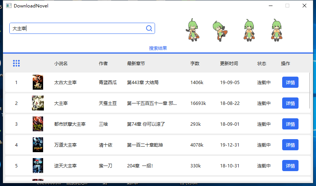
Task: Open 详情 for 太古大主宰
Action: (290, 82)
